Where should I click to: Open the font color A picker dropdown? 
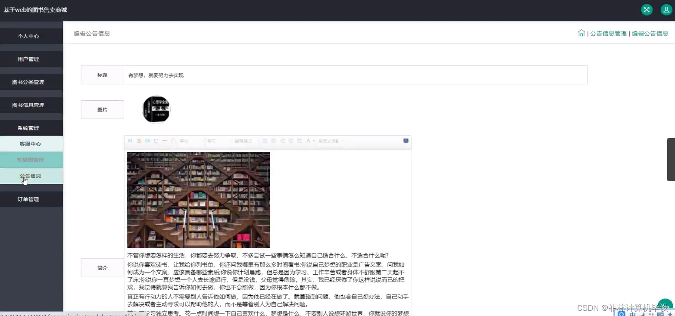point(309,141)
